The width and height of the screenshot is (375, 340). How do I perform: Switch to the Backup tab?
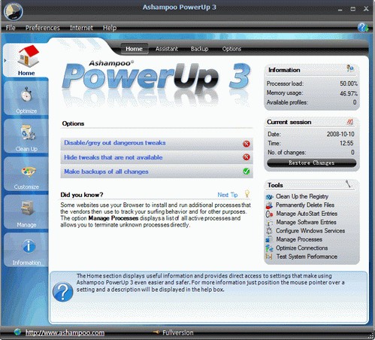(x=199, y=49)
